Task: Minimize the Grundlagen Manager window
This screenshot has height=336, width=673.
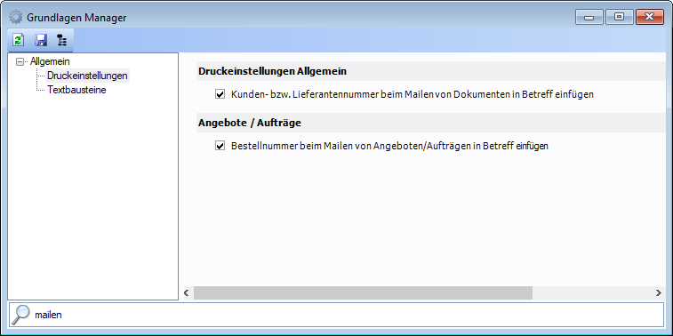Action: (589, 17)
